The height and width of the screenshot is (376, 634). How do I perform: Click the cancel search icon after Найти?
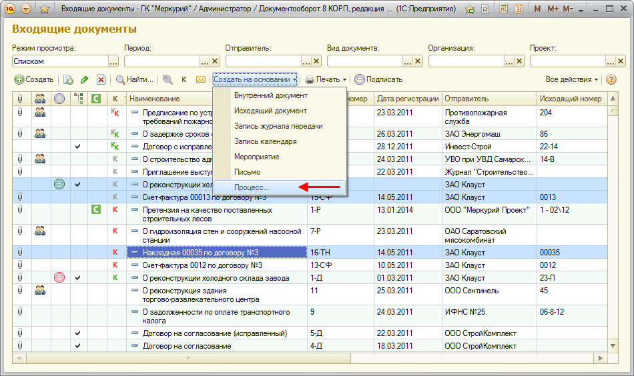pos(167,79)
